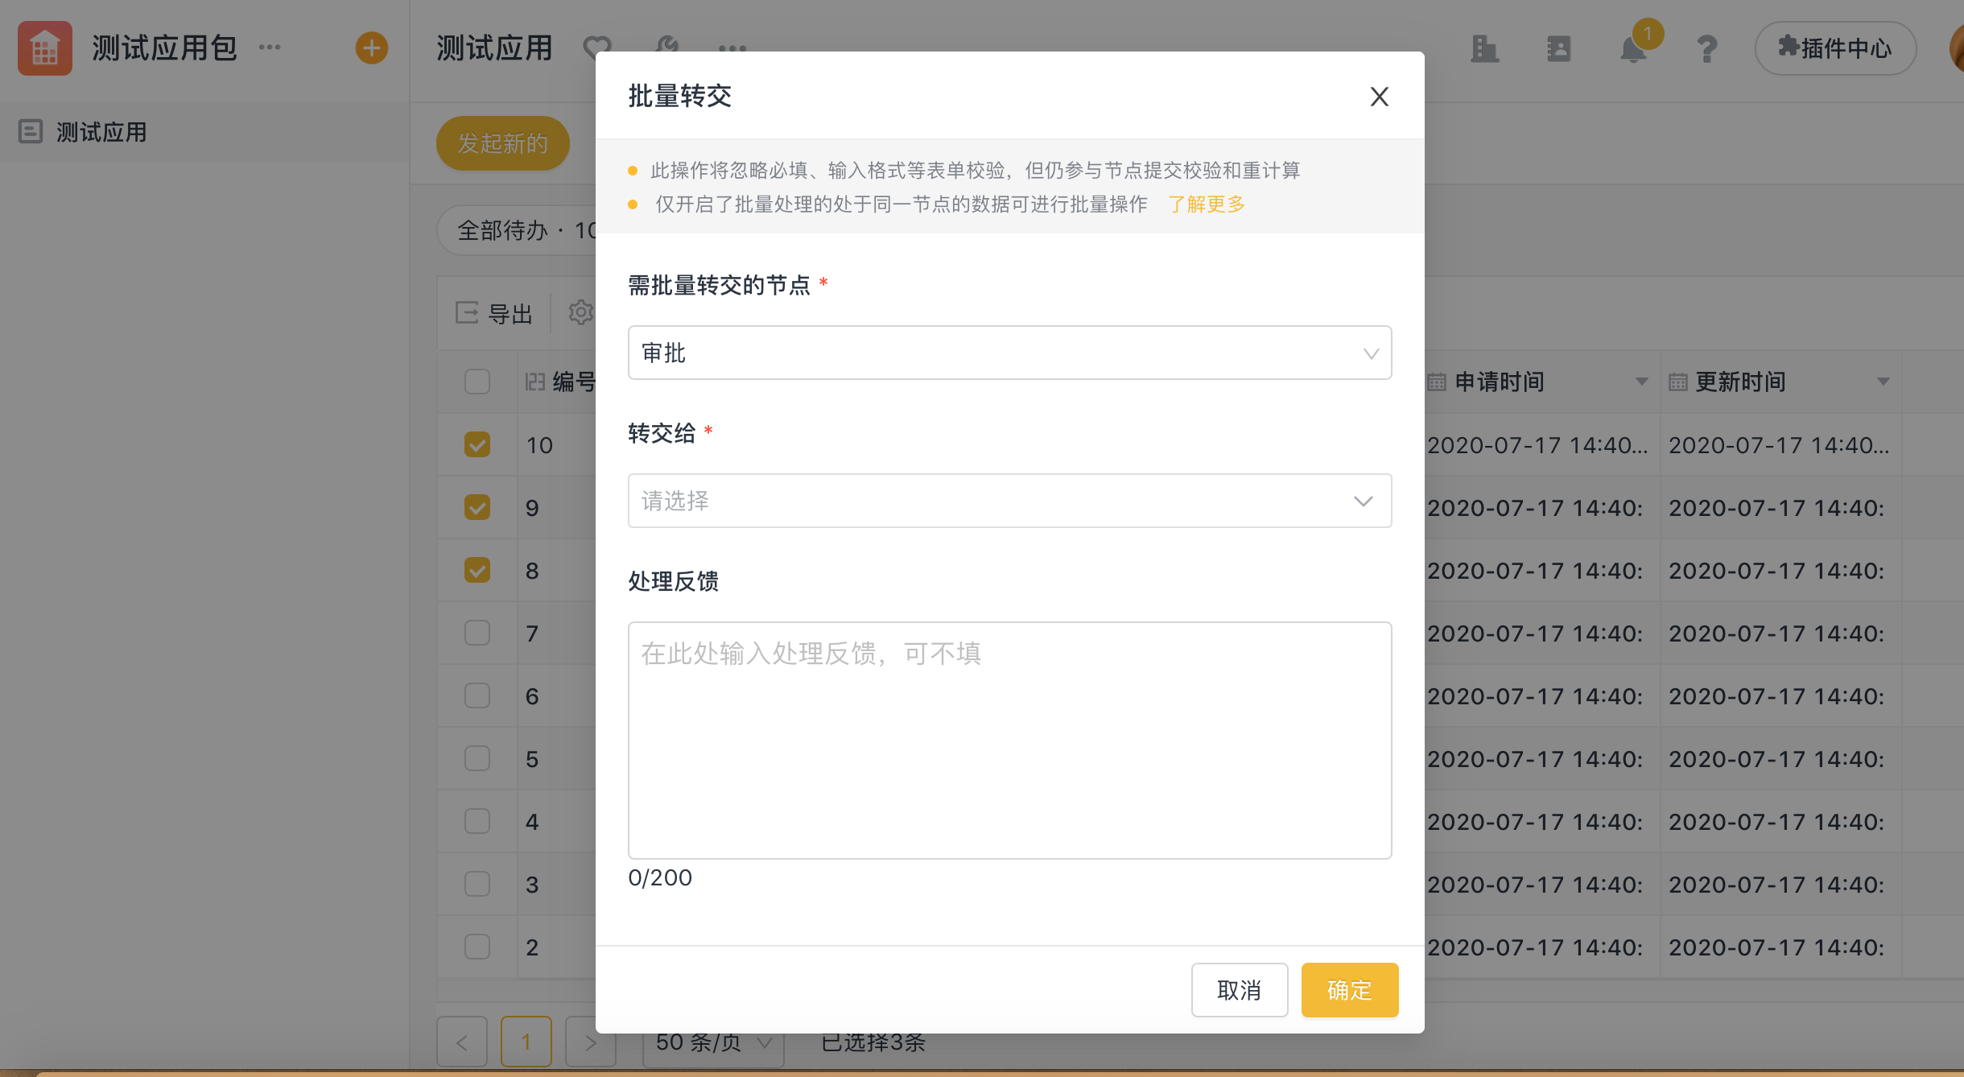Check the checkbox for row 5
Image resolution: width=1964 pixels, height=1077 pixels.
point(477,758)
